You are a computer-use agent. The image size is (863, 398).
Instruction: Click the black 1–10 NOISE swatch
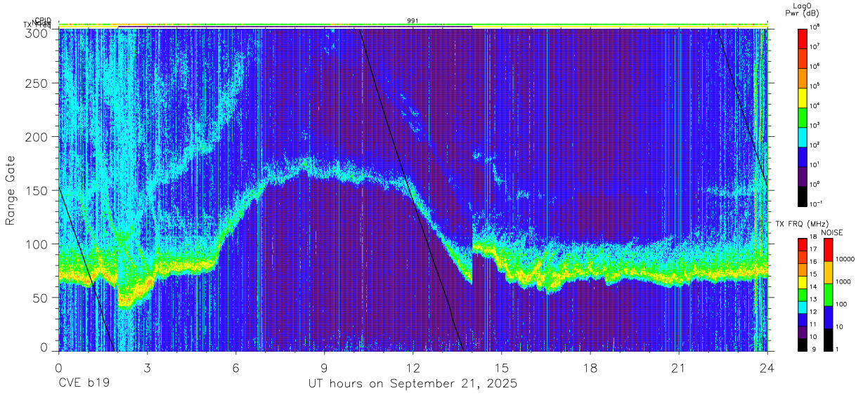828,340
